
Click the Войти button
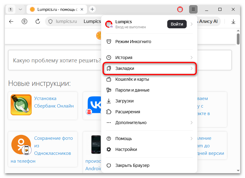tap(177, 24)
